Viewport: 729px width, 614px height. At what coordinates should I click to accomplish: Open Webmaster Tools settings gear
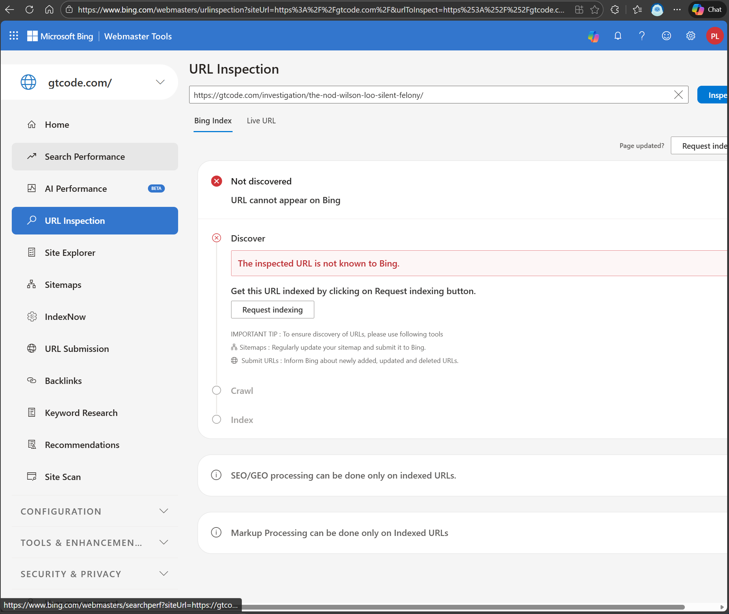coord(691,36)
